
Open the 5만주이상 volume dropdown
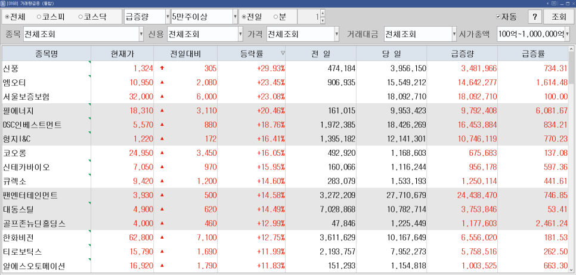[205, 17]
